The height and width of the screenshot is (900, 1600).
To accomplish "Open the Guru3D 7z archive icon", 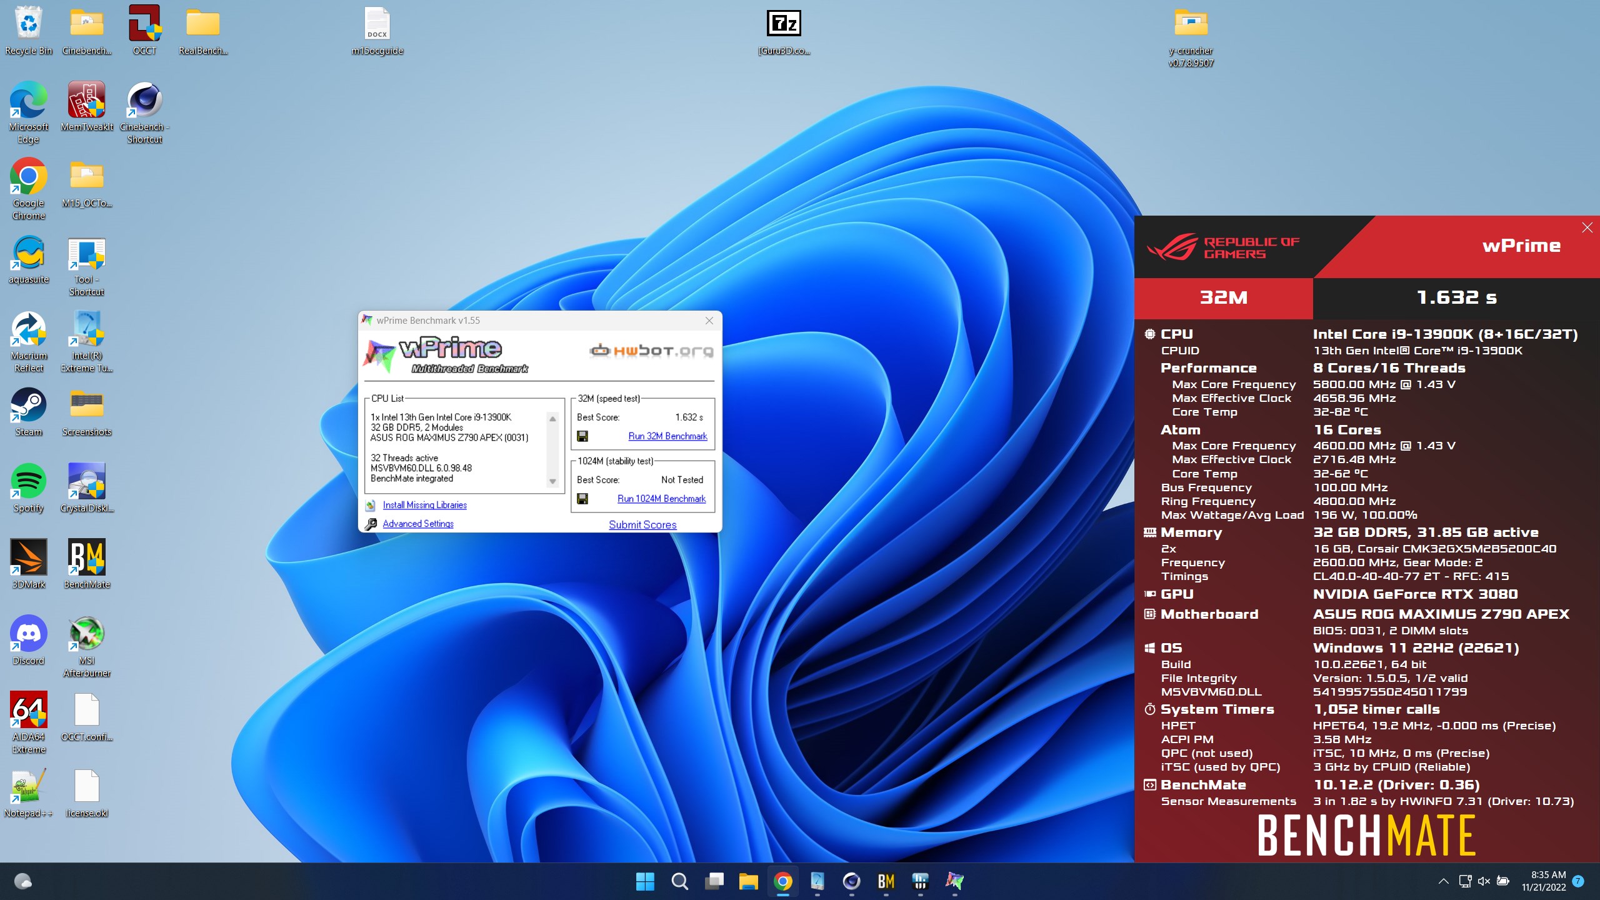I will click(x=784, y=30).
